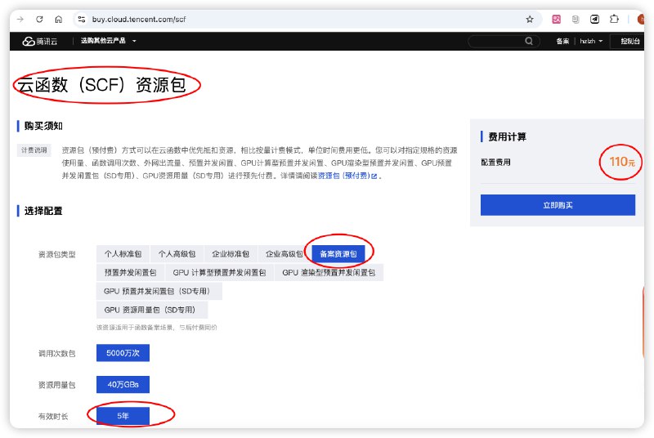Click the gray document extension icon
The height and width of the screenshot is (438, 654).
(x=576, y=19)
